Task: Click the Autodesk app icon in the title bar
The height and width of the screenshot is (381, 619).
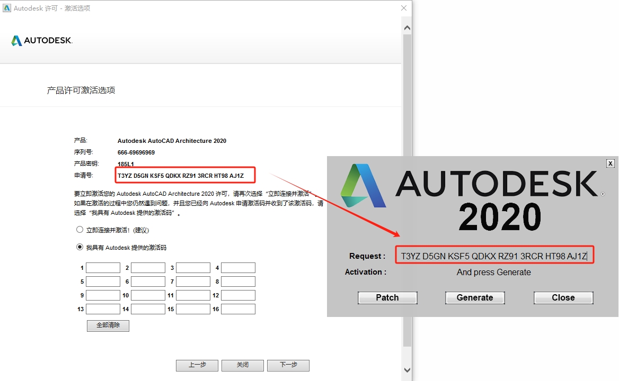Action: pos(7,8)
